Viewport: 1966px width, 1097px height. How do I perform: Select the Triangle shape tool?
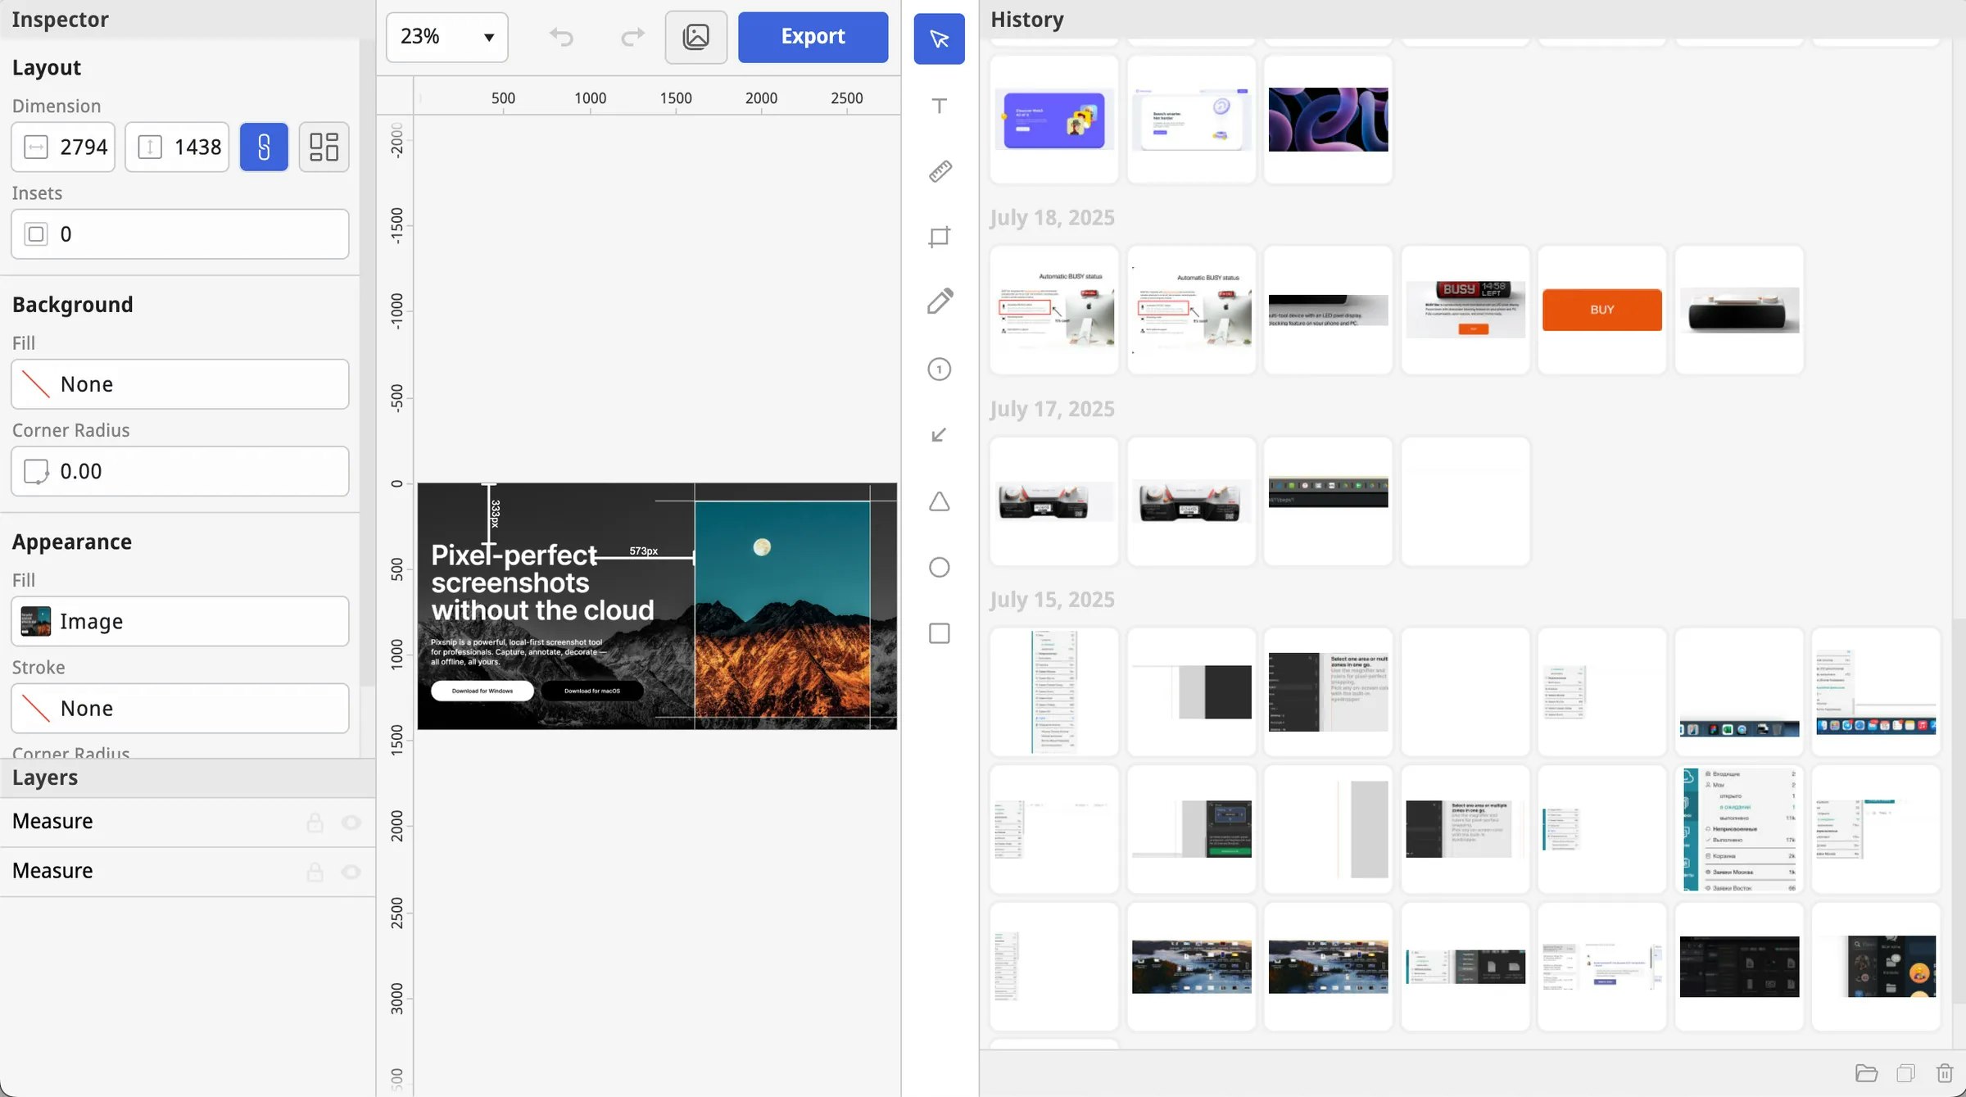click(939, 501)
